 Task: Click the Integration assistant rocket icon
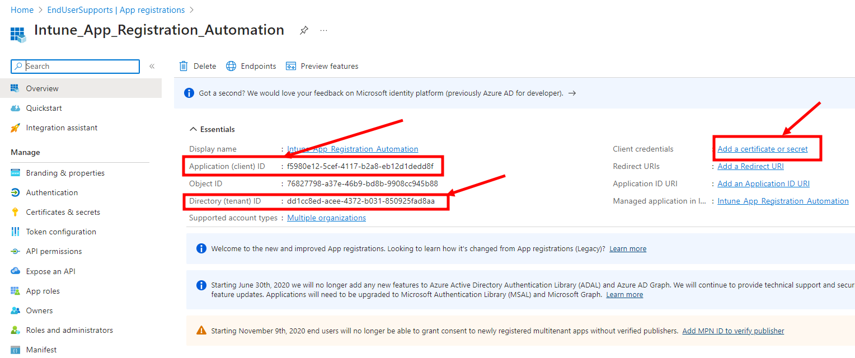pos(15,128)
